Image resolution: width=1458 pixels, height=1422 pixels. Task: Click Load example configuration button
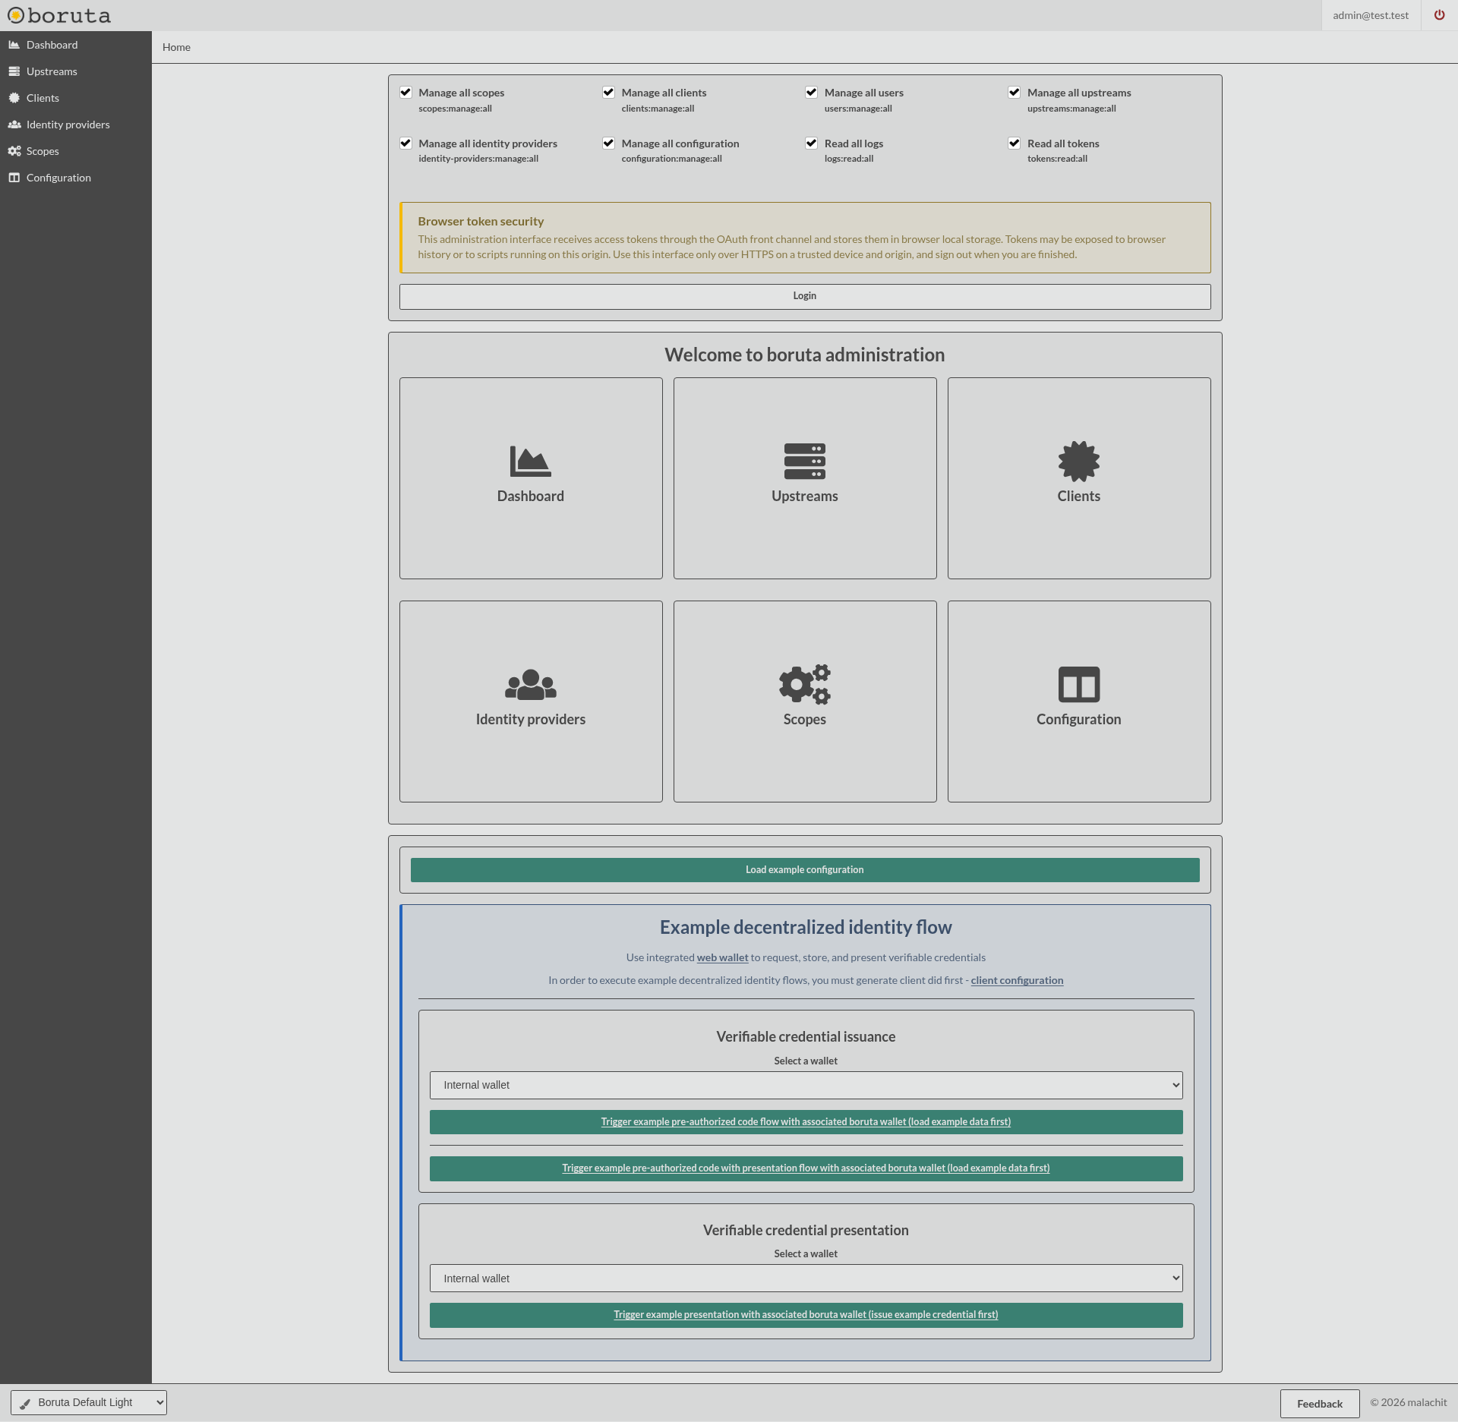tap(805, 870)
